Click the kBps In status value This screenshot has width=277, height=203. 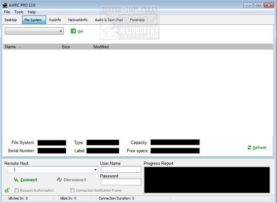[x=75, y=198]
